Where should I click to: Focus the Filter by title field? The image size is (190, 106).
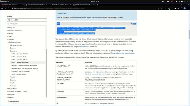tap(27, 24)
